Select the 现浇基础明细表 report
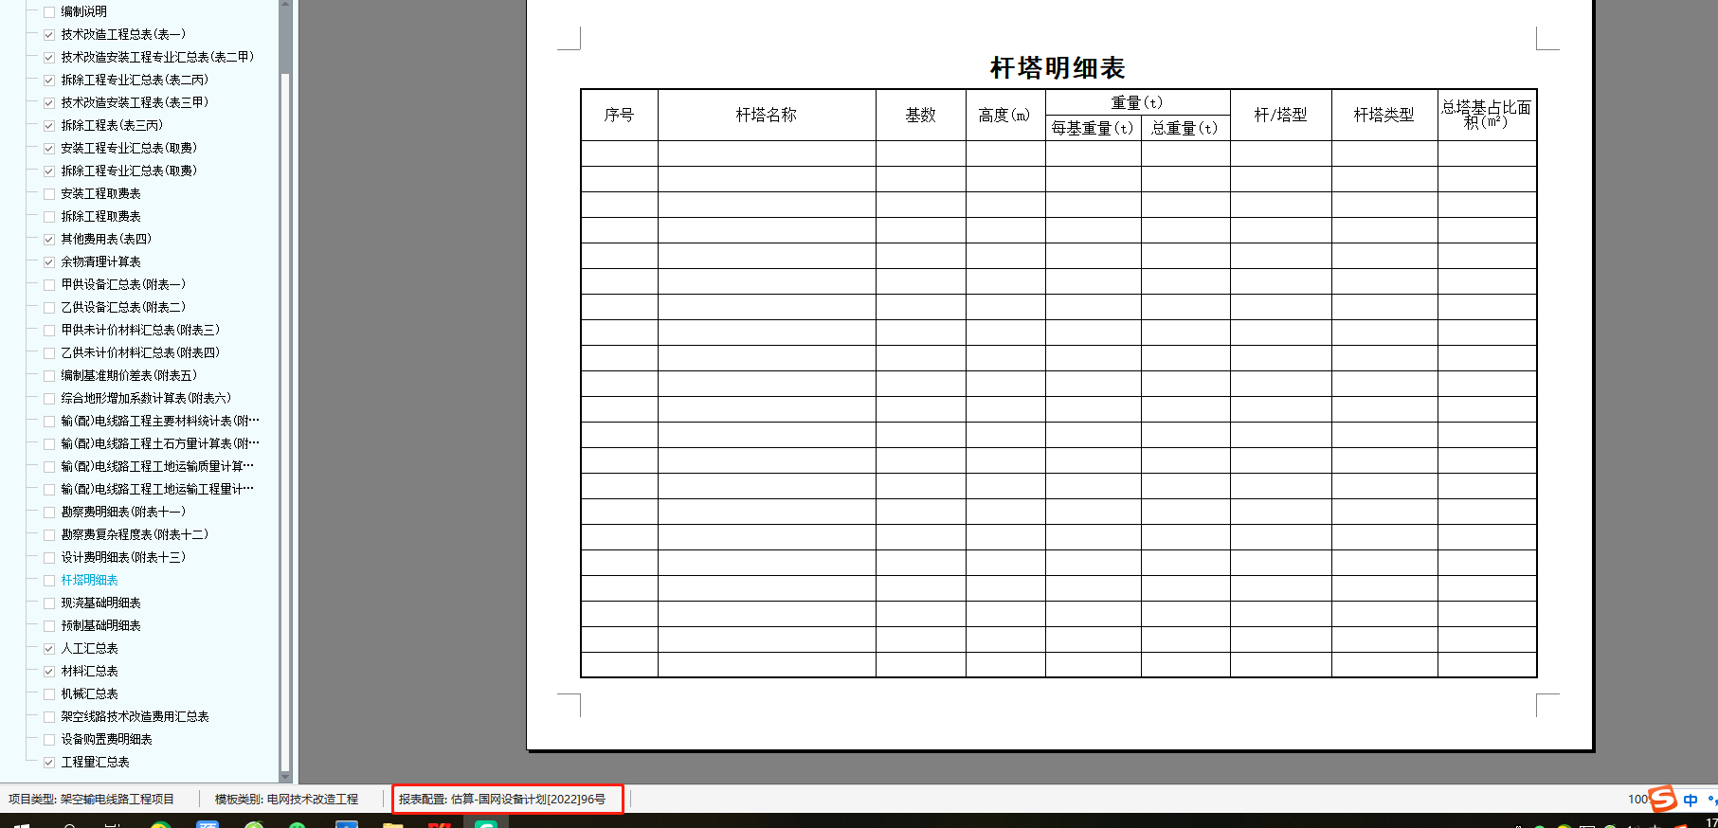Viewport: 1718px width, 828px height. (x=100, y=603)
